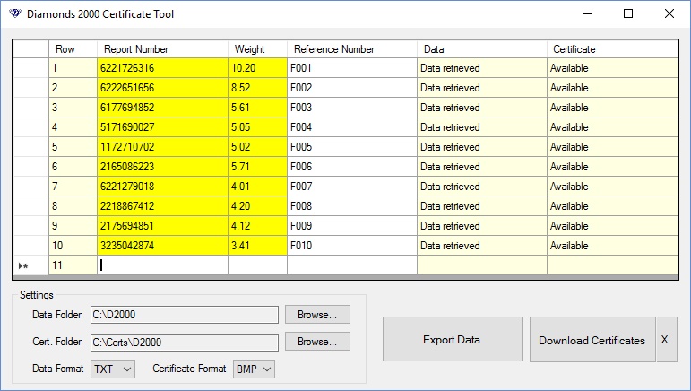Screen dimensions: 691x391
Task: Click reference number F006
Action: [351, 167]
